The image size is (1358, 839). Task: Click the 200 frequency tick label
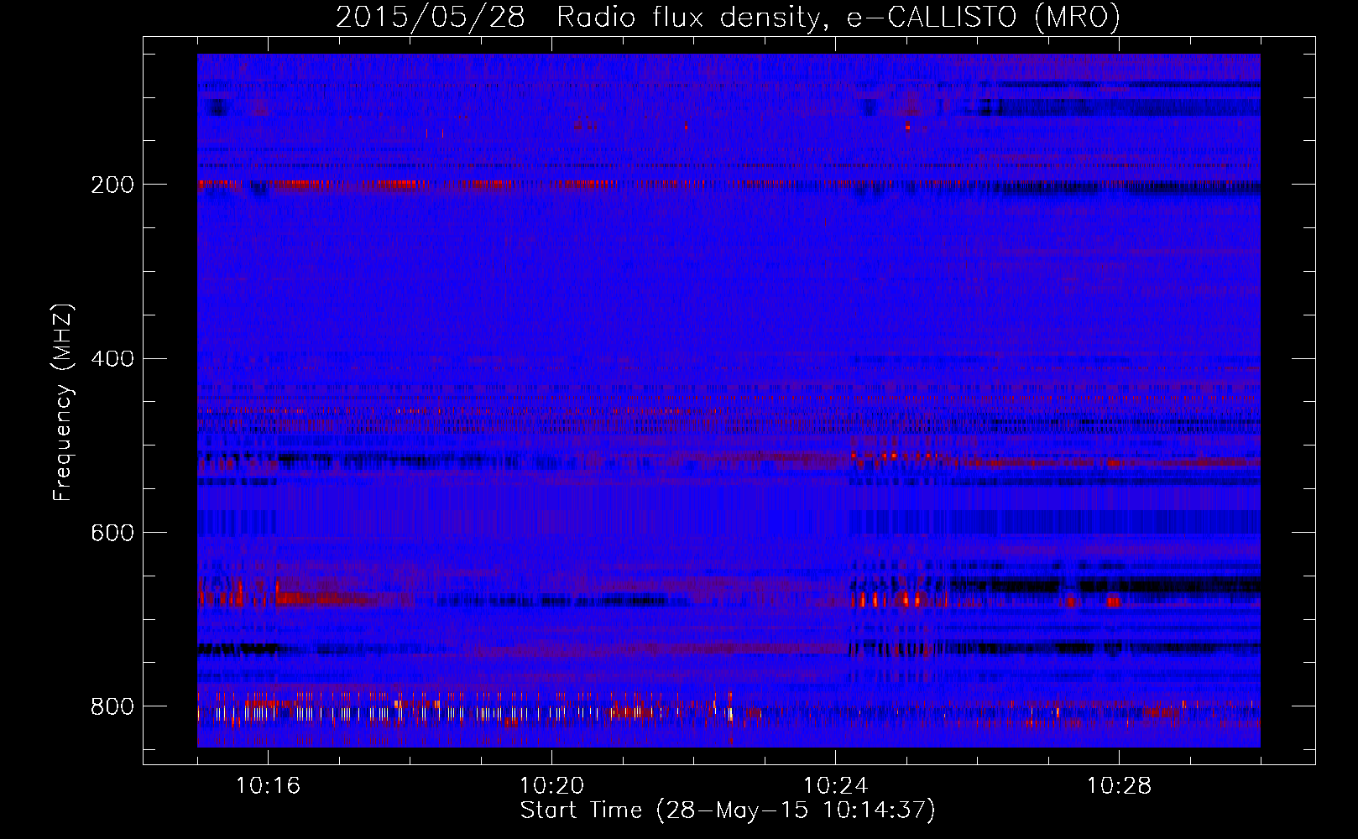[x=112, y=185]
